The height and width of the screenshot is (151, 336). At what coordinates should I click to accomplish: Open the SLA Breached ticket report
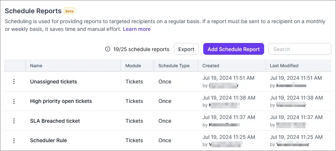tap(55, 121)
